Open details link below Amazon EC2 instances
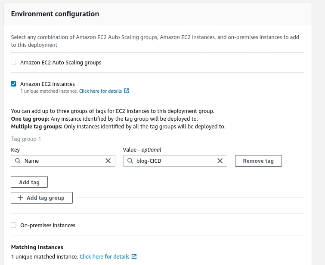This screenshot has width=325, height=265. pos(100,91)
